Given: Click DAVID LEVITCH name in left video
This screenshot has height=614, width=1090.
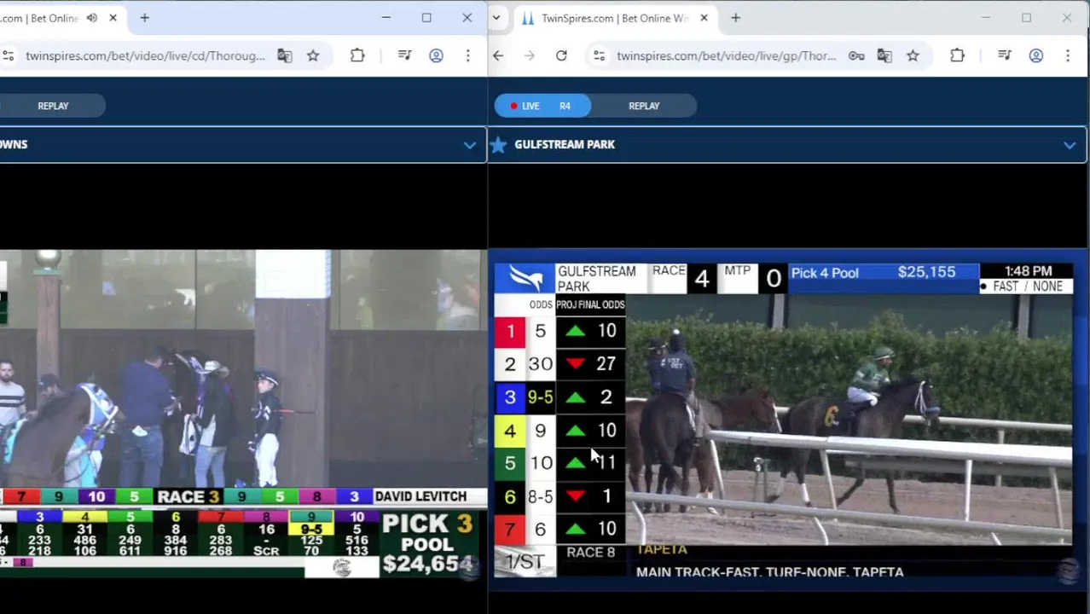Looking at the screenshot, I should (420, 496).
